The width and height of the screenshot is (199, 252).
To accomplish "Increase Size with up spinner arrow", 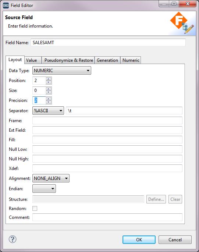I will [49, 89].
